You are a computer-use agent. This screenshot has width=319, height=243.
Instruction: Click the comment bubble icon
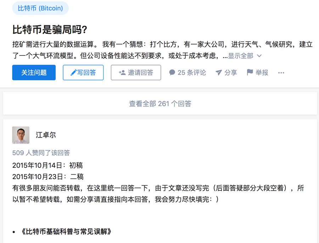172,72
